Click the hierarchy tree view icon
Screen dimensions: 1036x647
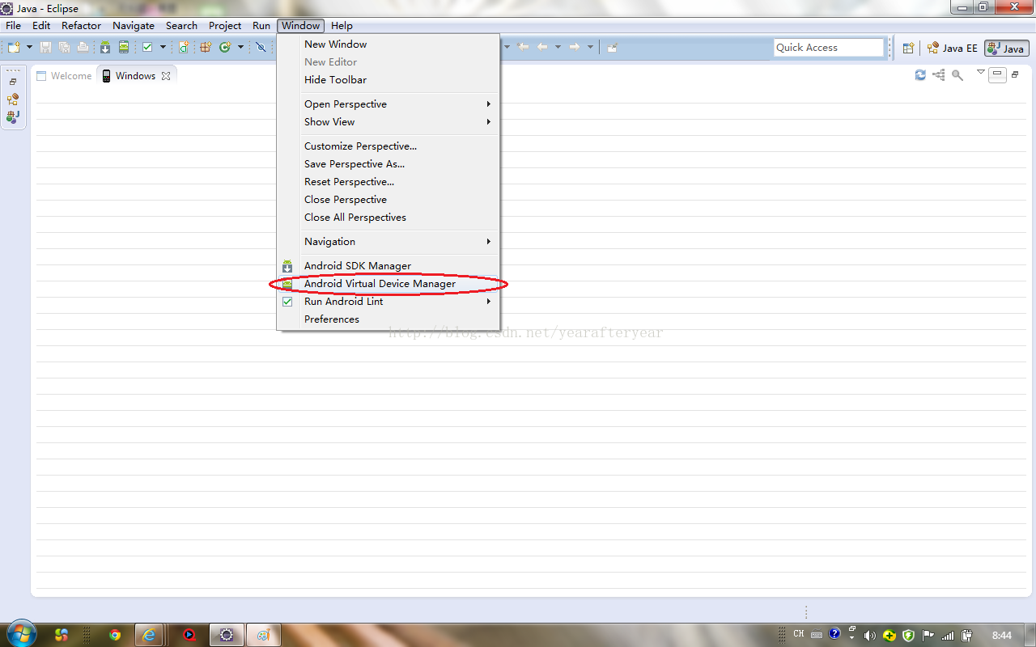click(x=939, y=75)
